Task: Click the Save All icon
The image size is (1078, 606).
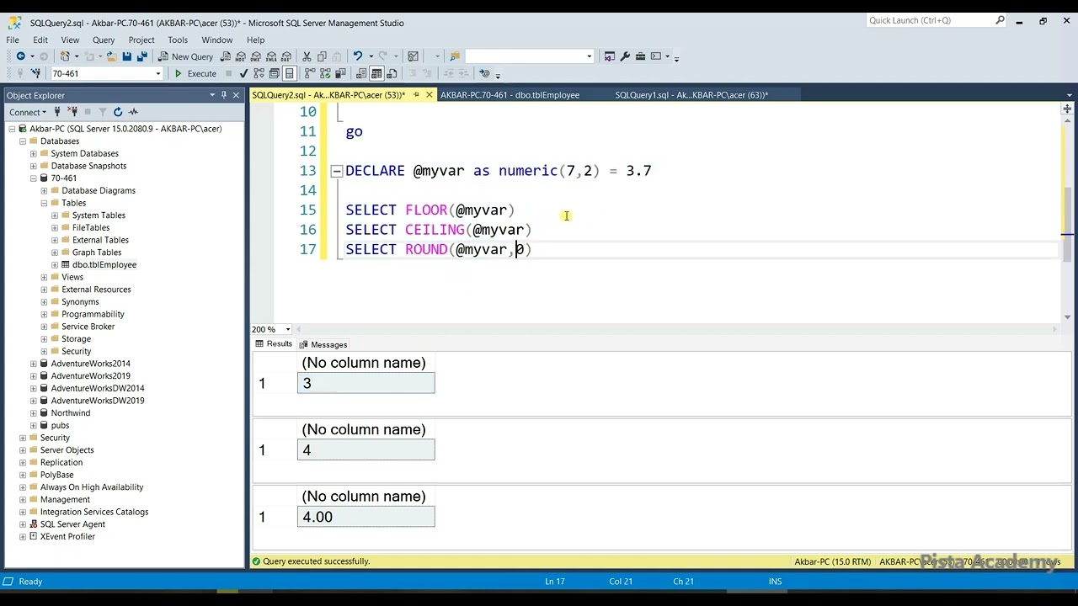Action: (142, 56)
